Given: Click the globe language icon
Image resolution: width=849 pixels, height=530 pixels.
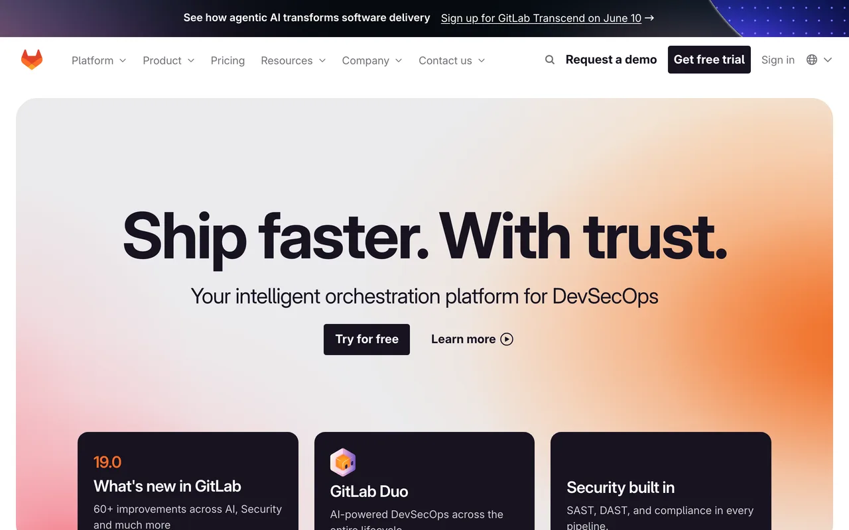Looking at the screenshot, I should point(812,60).
